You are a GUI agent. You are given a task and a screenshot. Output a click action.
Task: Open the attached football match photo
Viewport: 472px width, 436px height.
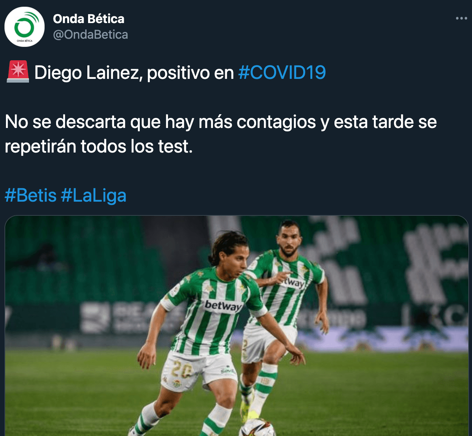click(x=236, y=326)
